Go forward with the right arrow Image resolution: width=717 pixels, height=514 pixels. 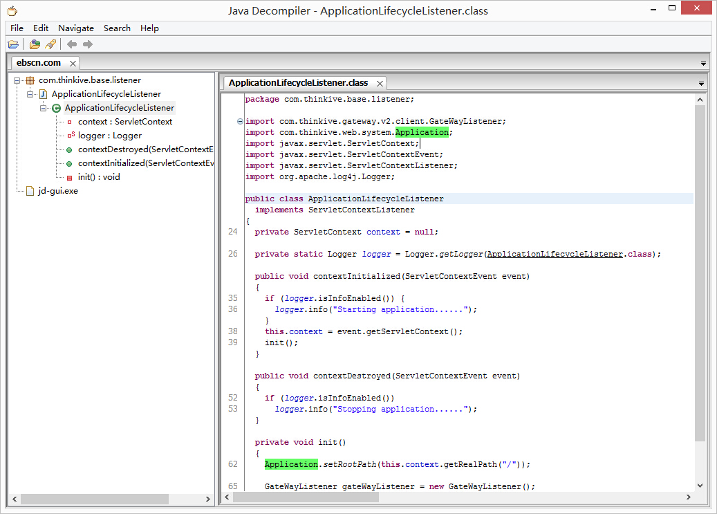click(x=88, y=44)
